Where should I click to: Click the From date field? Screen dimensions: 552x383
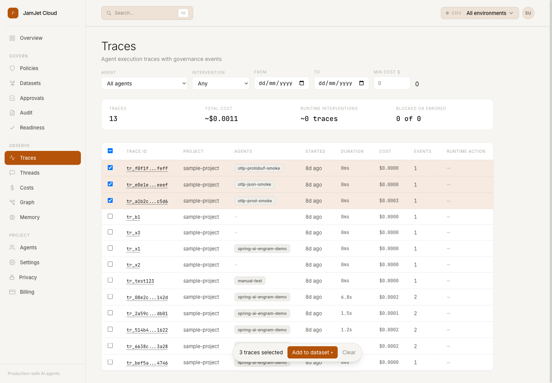tap(282, 83)
